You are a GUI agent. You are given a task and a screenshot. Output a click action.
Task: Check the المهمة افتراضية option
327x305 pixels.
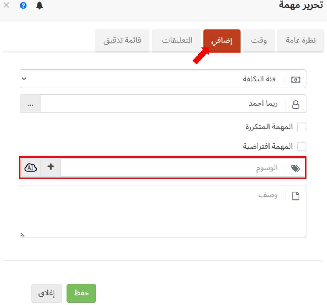point(302,147)
